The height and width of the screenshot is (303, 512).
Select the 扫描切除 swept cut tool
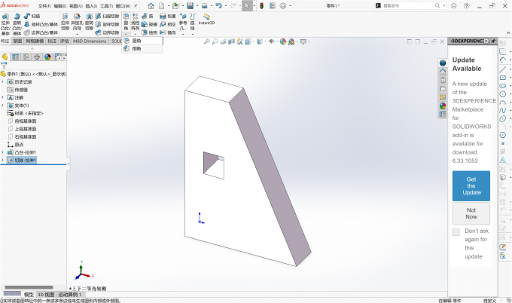[x=108, y=16]
